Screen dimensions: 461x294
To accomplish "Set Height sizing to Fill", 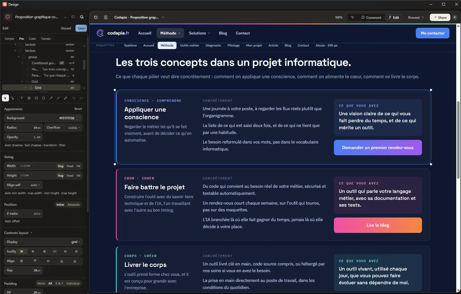I will click(x=78, y=176).
